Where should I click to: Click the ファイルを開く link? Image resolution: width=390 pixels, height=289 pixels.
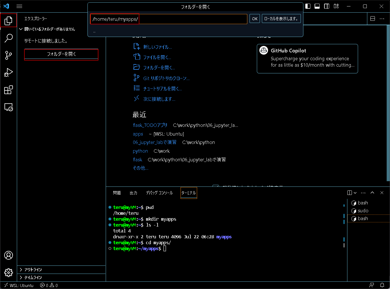(x=157, y=57)
